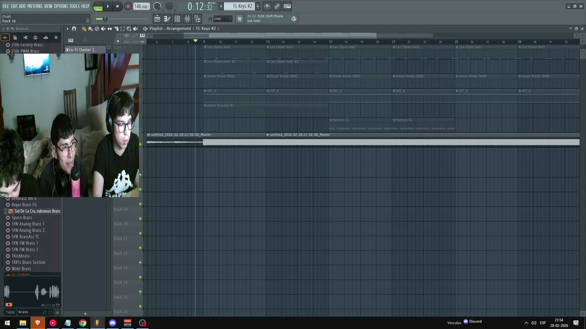
Task: Select the playlist Slip tool
Action: click(x=109, y=29)
